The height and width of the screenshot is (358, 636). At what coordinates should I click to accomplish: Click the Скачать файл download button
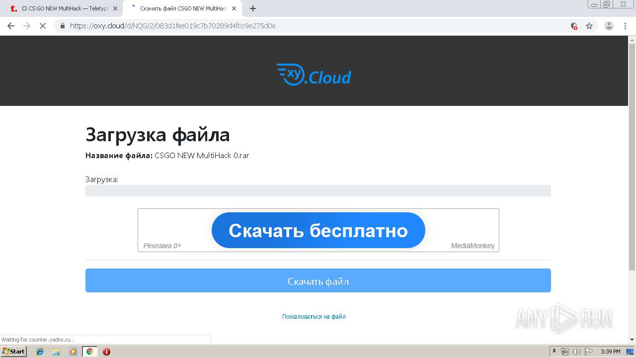pyautogui.click(x=318, y=280)
